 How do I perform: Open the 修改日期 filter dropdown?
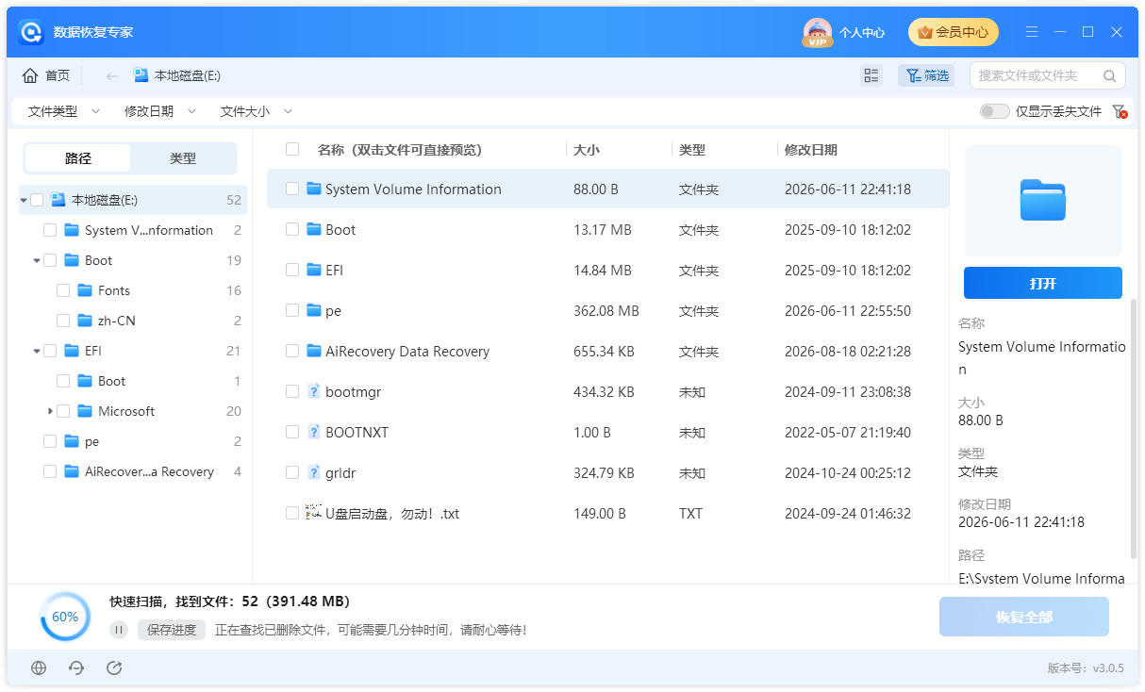click(x=159, y=111)
